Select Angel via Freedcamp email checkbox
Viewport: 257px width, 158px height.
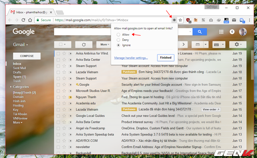[58, 128]
